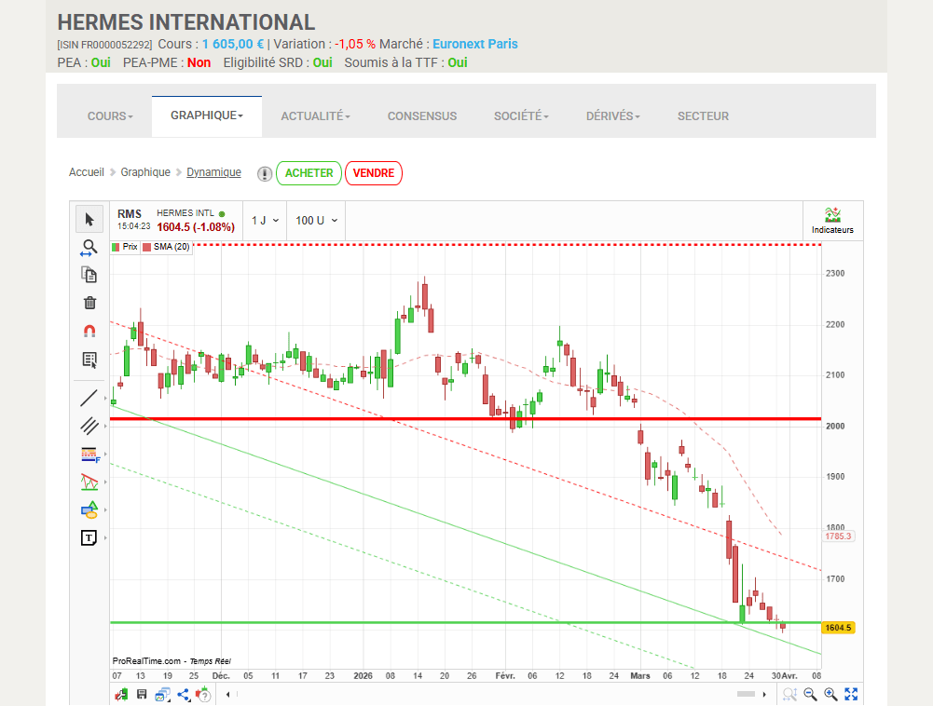
Task: Click the RMS ticker symbol
Action: tap(130, 213)
